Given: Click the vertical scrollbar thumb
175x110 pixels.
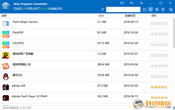Looking at the screenshot, I should [x=174, y=33].
